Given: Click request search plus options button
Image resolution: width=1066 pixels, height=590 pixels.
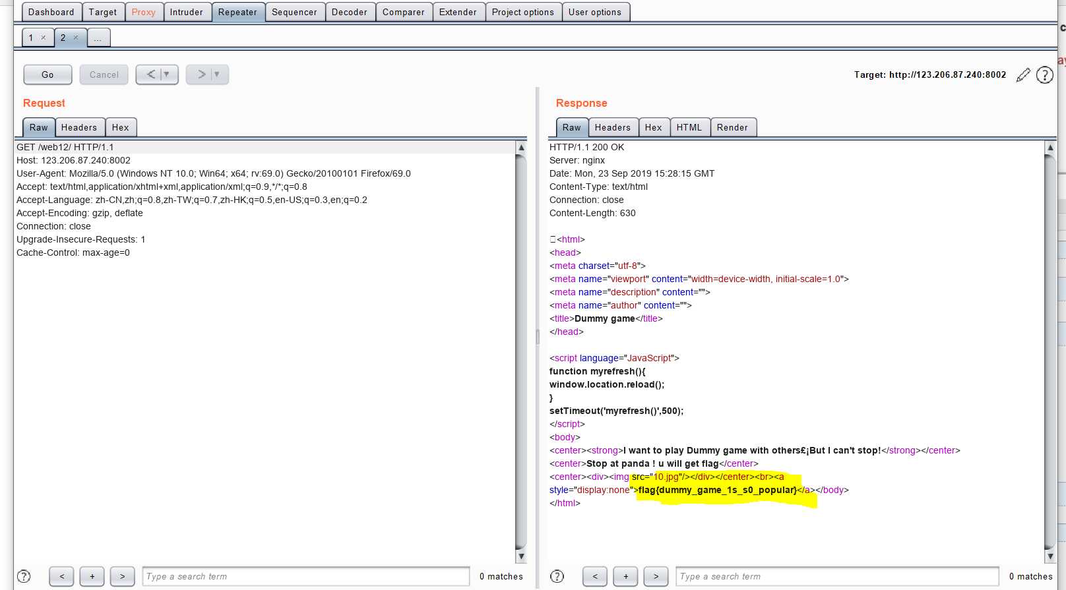Looking at the screenshot, I should pos(92,576).
